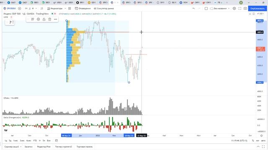This screenshot has width=268, height=150.
Task: Take a chart snapshot with camera icon
Action: pos(245,8)
